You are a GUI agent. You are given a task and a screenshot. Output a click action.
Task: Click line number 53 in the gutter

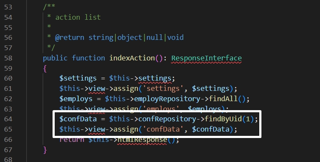point(8,7)
